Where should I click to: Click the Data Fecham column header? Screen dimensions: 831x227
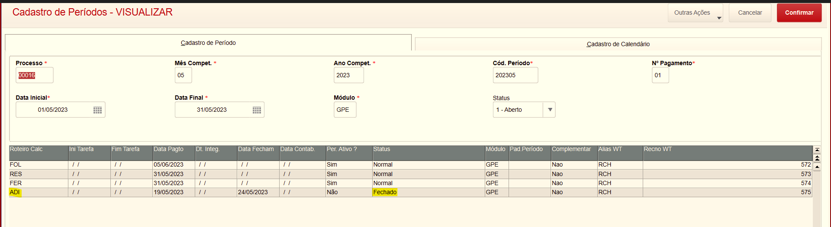tap(258, 153)
